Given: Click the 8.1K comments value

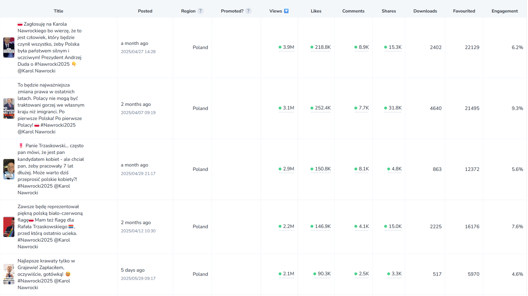Looking at the screenshot, I should tap(363, 169).
